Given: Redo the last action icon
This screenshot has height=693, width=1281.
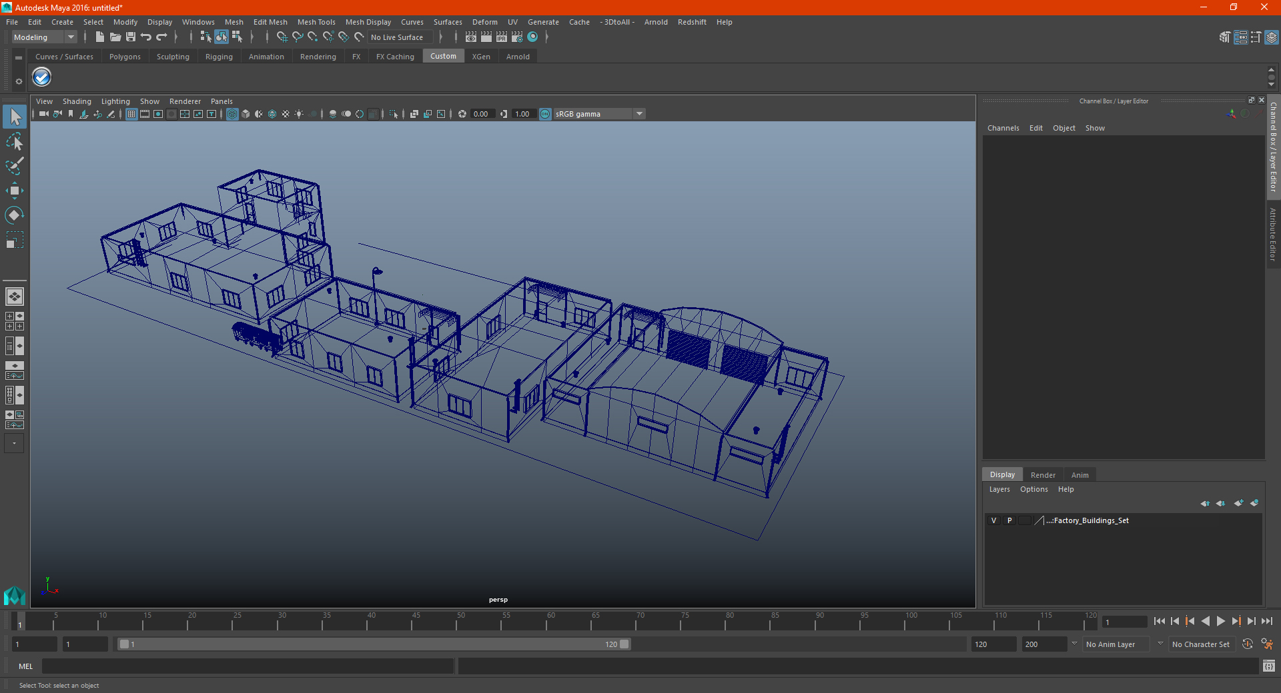Looking at the screenshot, I should tap(161, 37).
